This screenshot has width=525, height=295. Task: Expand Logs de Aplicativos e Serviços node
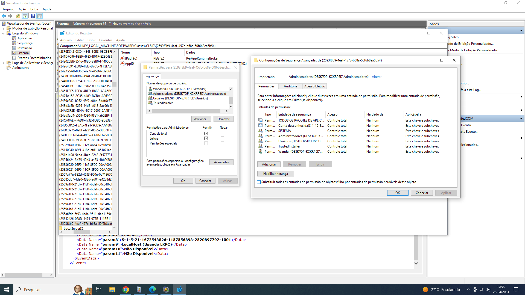(3, 63)
